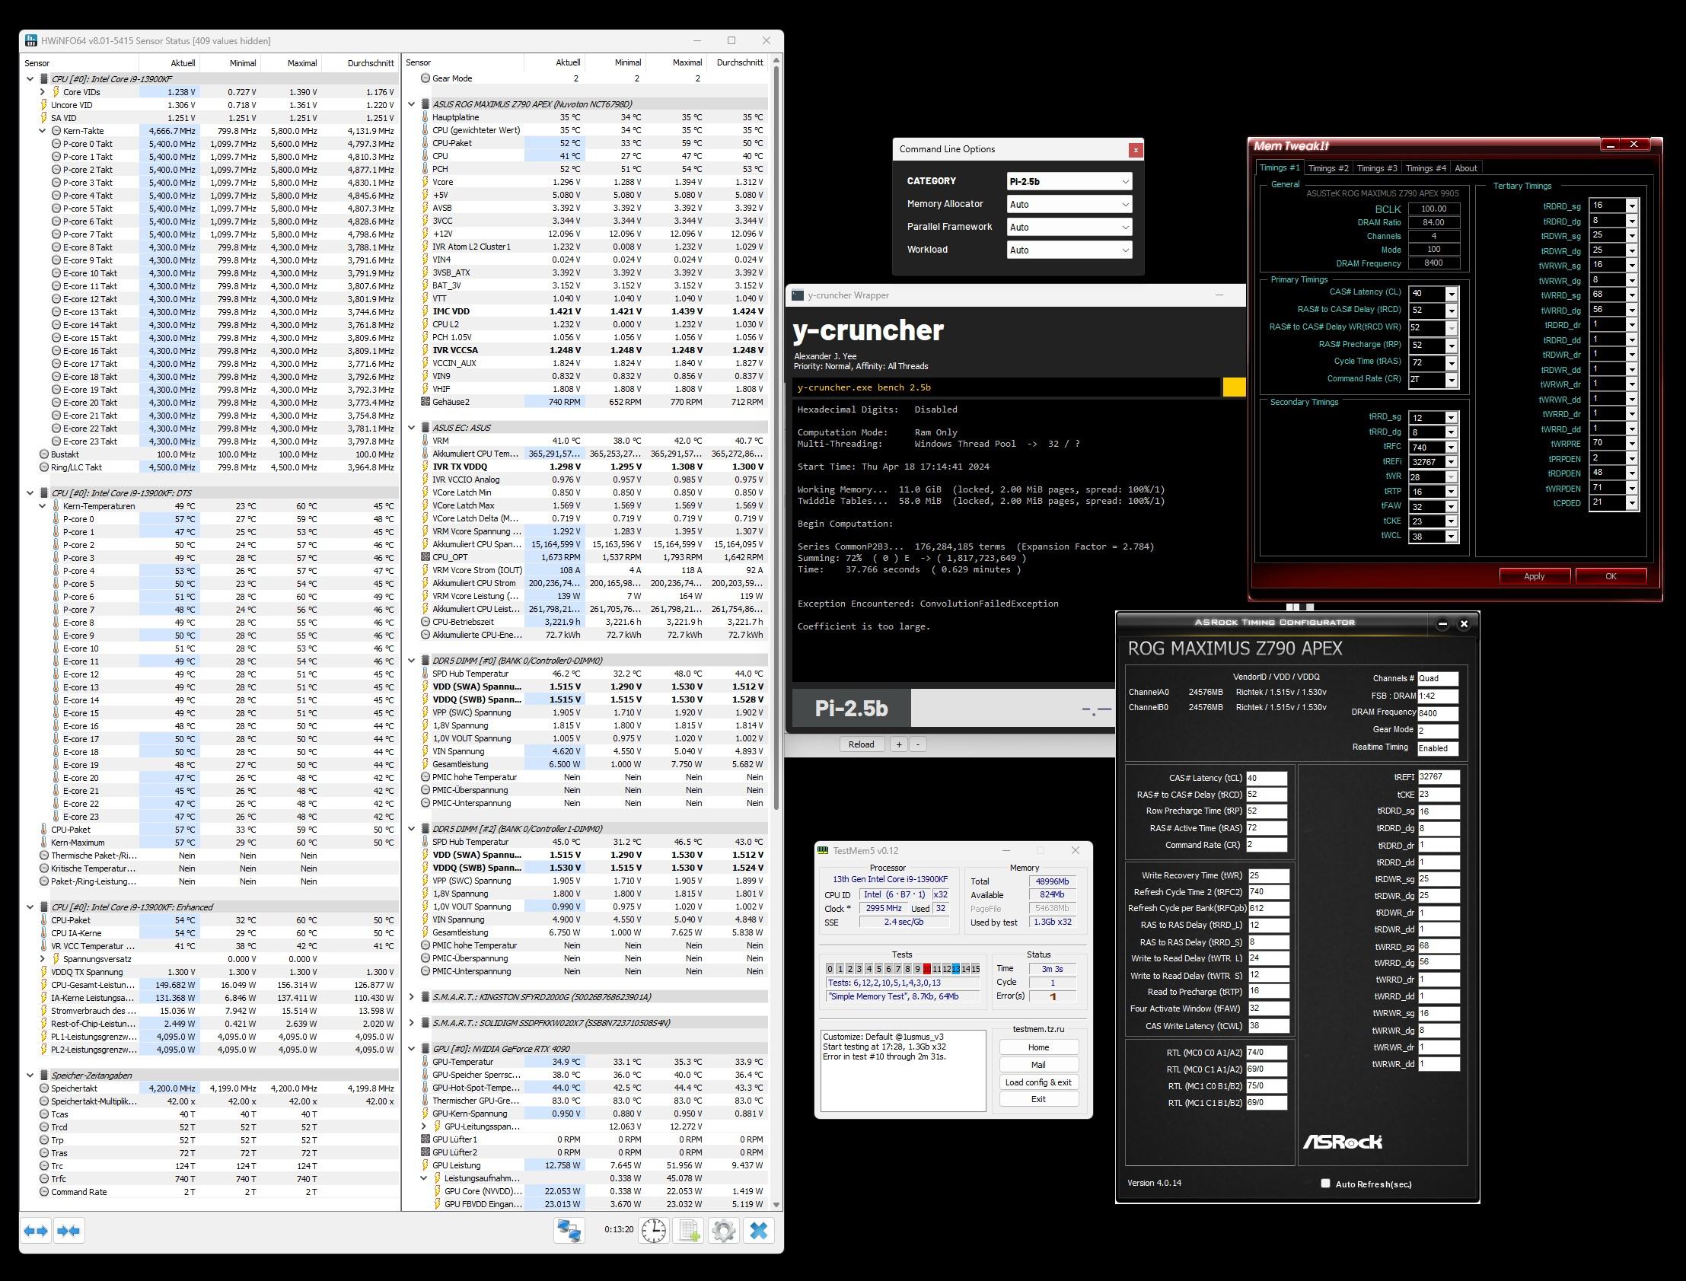Click the yellow square in y-cruncher command bar
This screenshot has width=1686, height=1281.
(x=1233, y=387)
